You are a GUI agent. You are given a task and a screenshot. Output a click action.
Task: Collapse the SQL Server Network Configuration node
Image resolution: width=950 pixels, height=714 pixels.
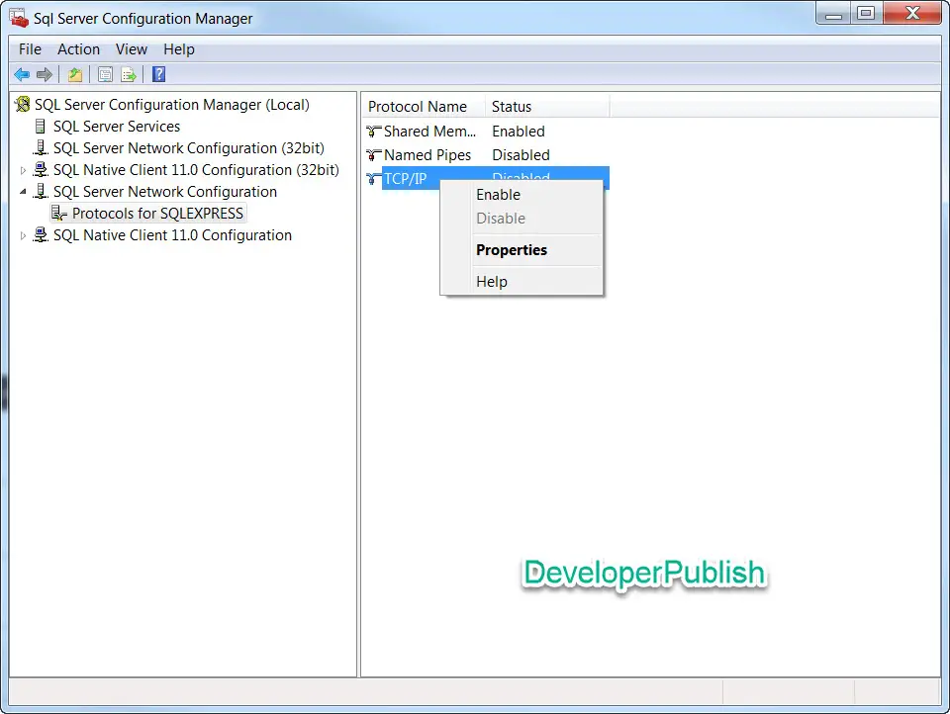[23, 192]
